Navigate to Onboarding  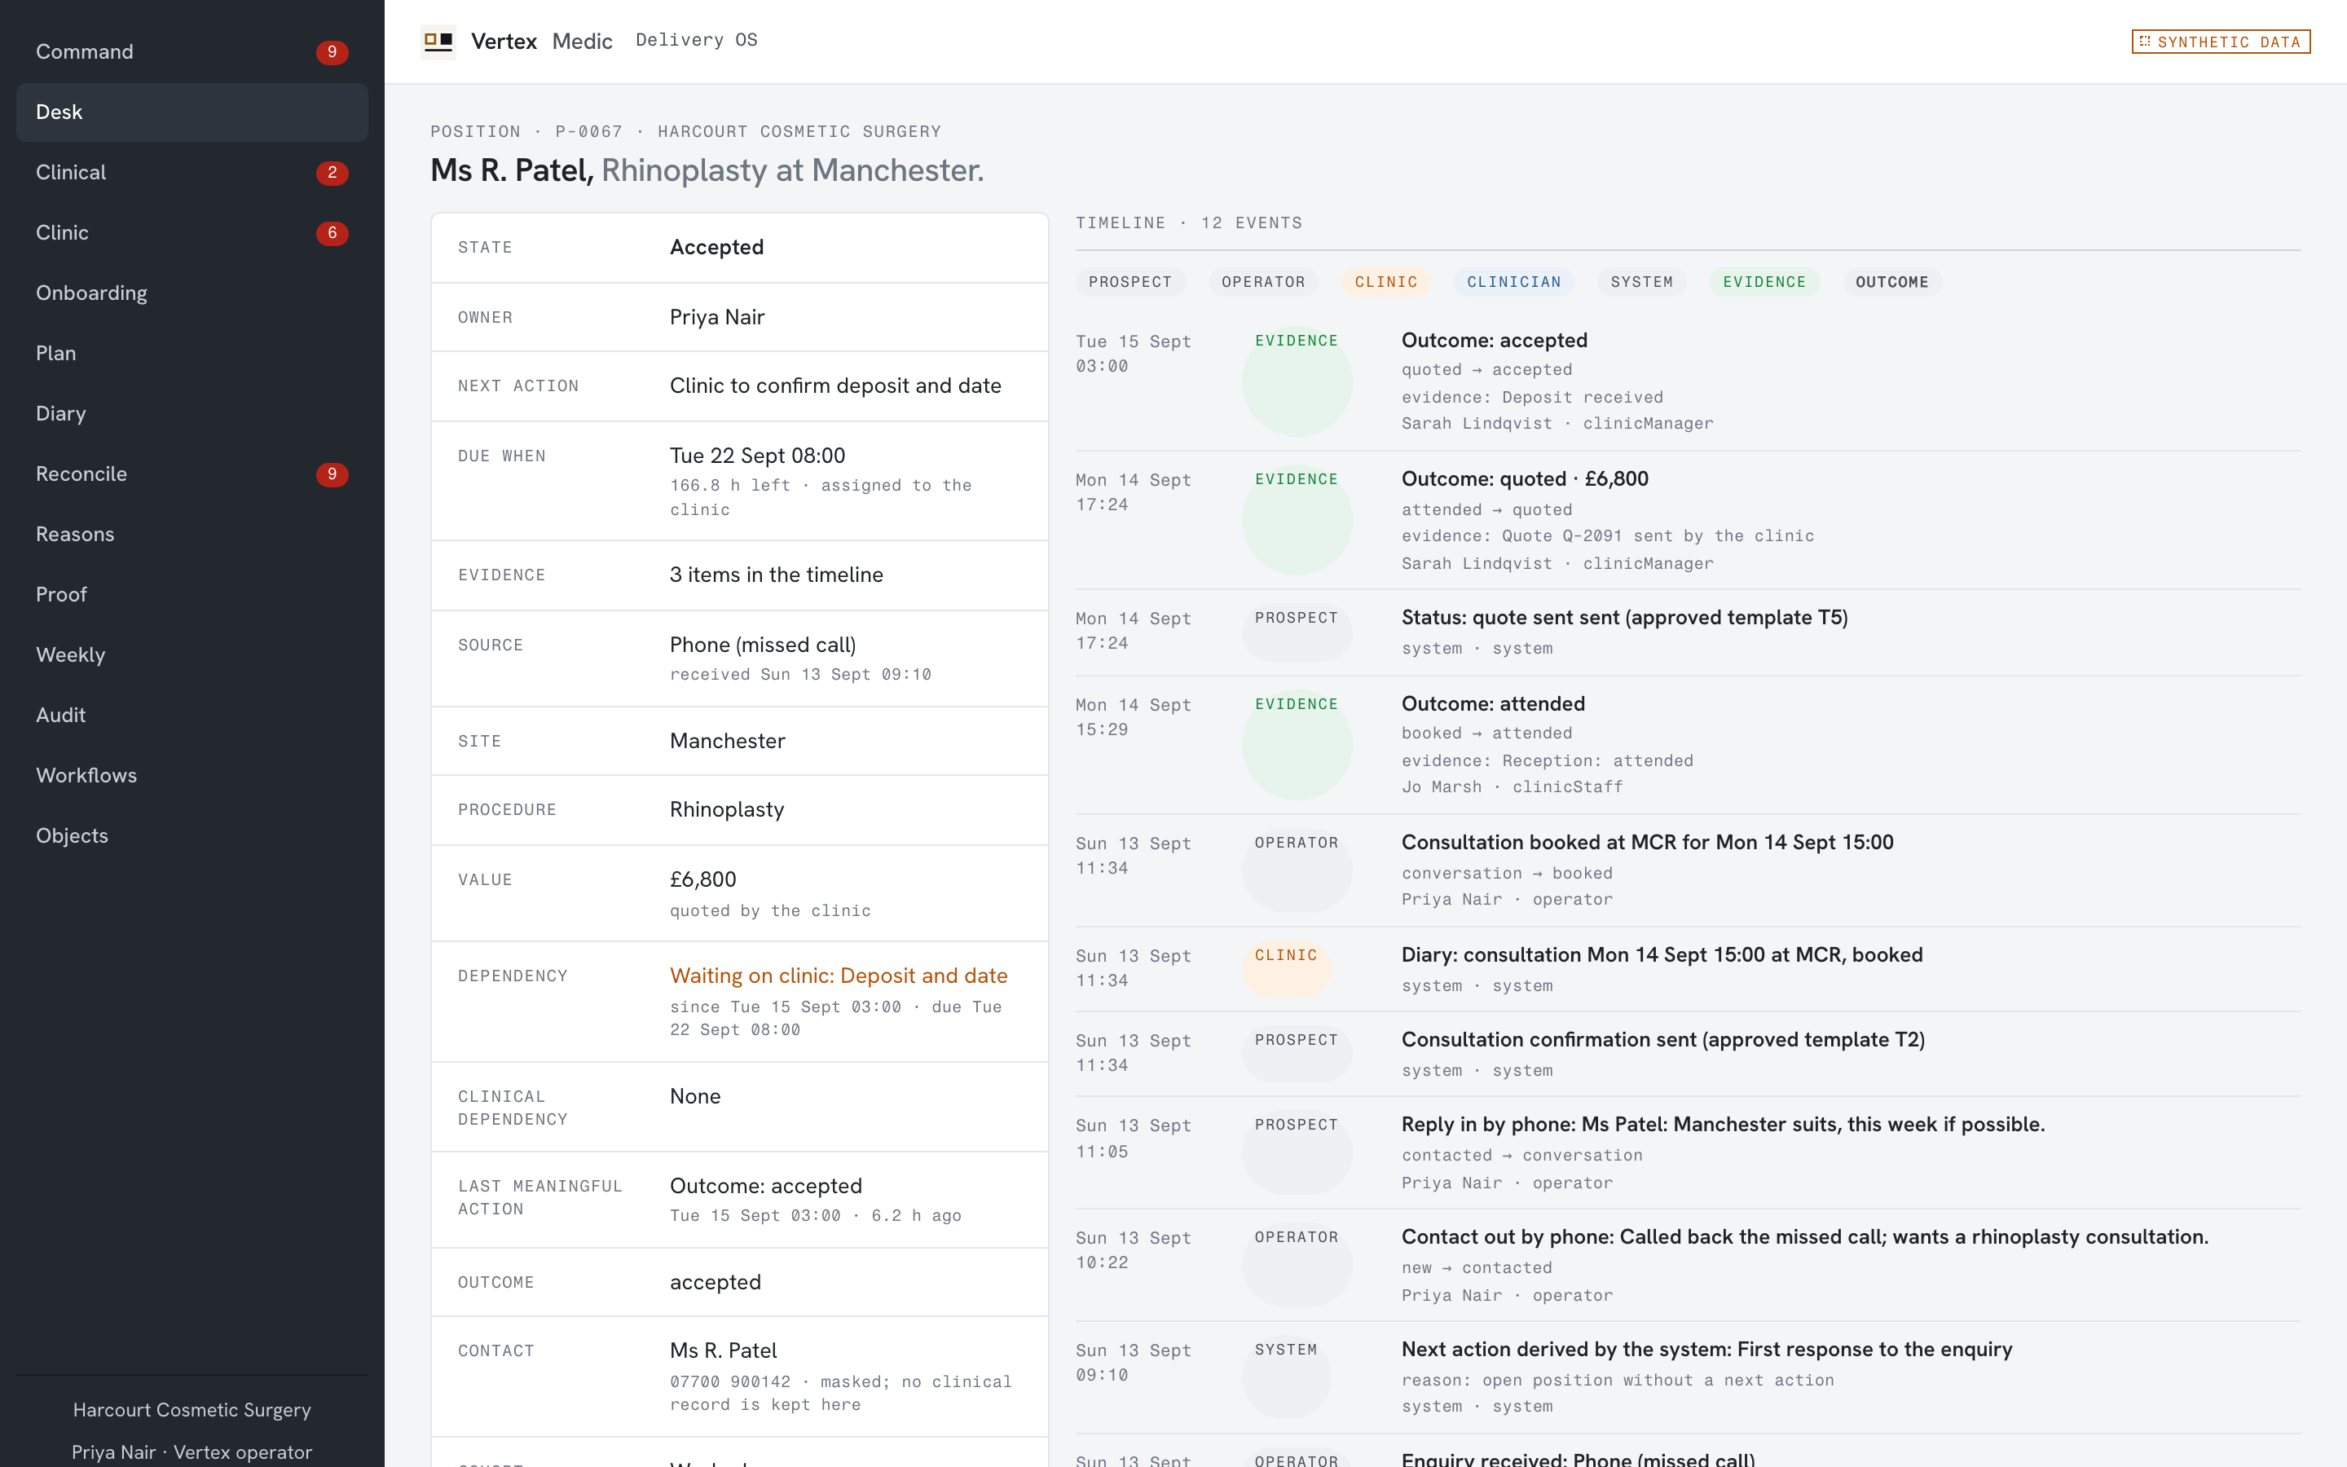(192, 293)
